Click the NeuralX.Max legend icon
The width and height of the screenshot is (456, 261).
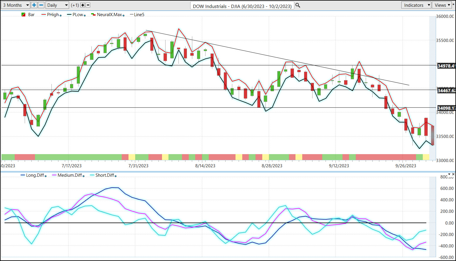click(x=93, y=15)
